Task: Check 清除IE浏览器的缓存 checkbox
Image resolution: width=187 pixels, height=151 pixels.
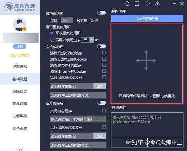Action: [104, 53]
